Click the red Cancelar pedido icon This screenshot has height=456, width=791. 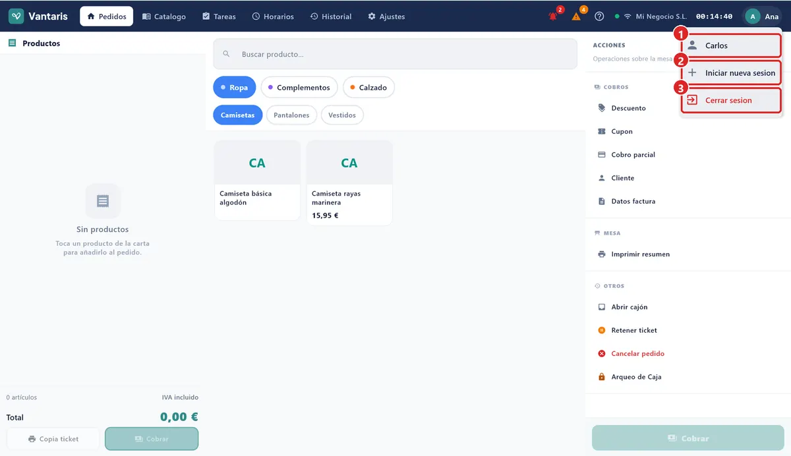coord(601,354)
